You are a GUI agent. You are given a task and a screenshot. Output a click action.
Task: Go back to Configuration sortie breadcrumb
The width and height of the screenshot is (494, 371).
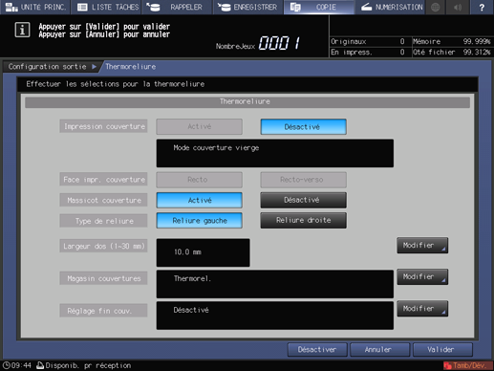[x=51, y=67]
